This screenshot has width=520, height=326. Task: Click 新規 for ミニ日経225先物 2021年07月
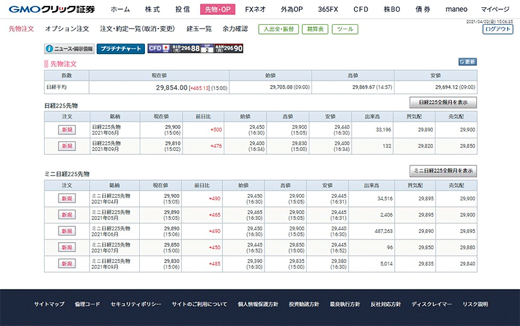67,247
